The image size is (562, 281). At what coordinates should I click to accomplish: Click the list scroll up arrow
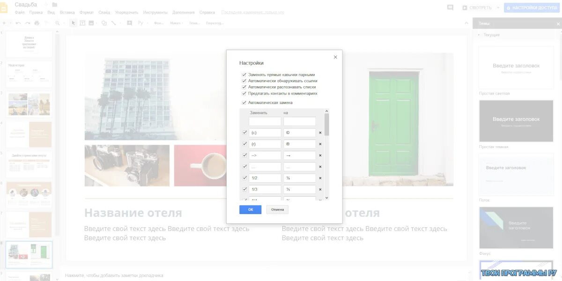(x=327, y=111)
